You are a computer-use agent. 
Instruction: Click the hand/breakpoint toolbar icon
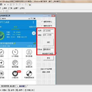coord(26,5)
